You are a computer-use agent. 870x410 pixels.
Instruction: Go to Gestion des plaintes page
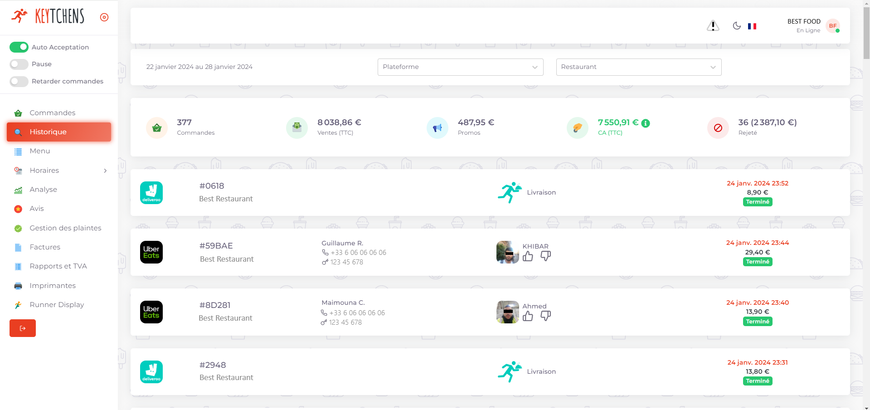click(65, 228)
